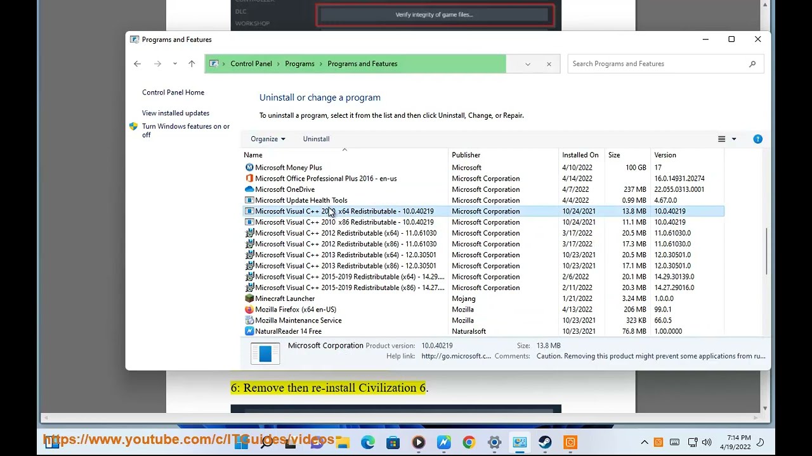Screen dimensions: 812x456
Task: Click the volume speaker tray icon
Action: click(x=707, y=442)
